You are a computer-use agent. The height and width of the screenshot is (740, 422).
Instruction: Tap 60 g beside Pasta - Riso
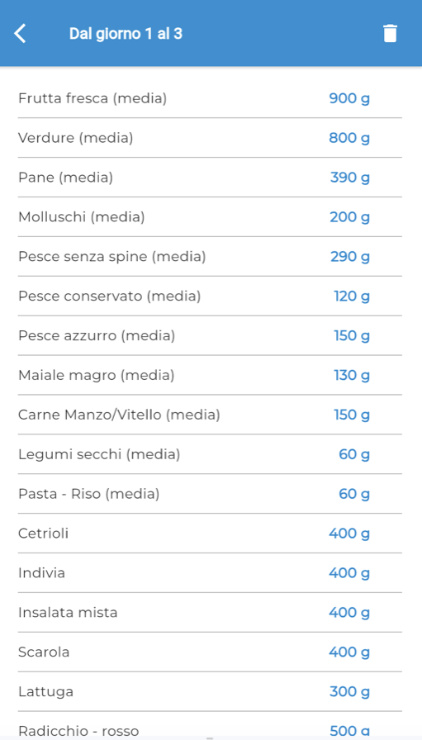pos(354,495)
